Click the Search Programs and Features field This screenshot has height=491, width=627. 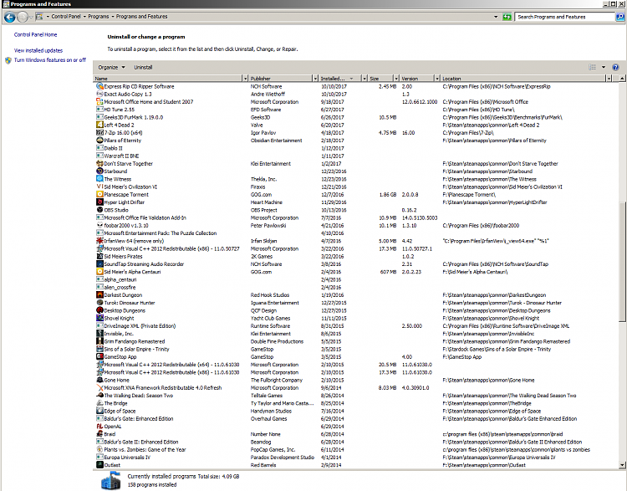pyautogui.click(x=564, y=17)
